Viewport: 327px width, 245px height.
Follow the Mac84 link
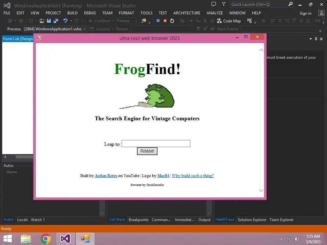coord(163,176)
